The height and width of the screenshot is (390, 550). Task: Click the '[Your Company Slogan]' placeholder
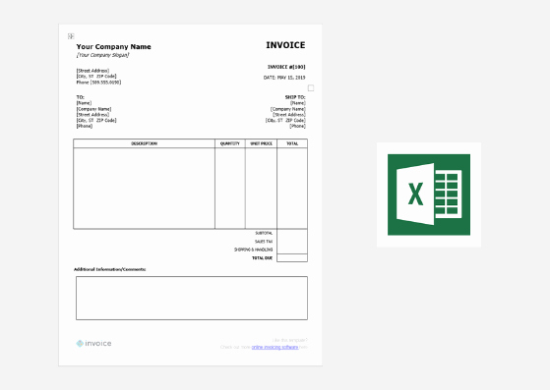point(102,55)
